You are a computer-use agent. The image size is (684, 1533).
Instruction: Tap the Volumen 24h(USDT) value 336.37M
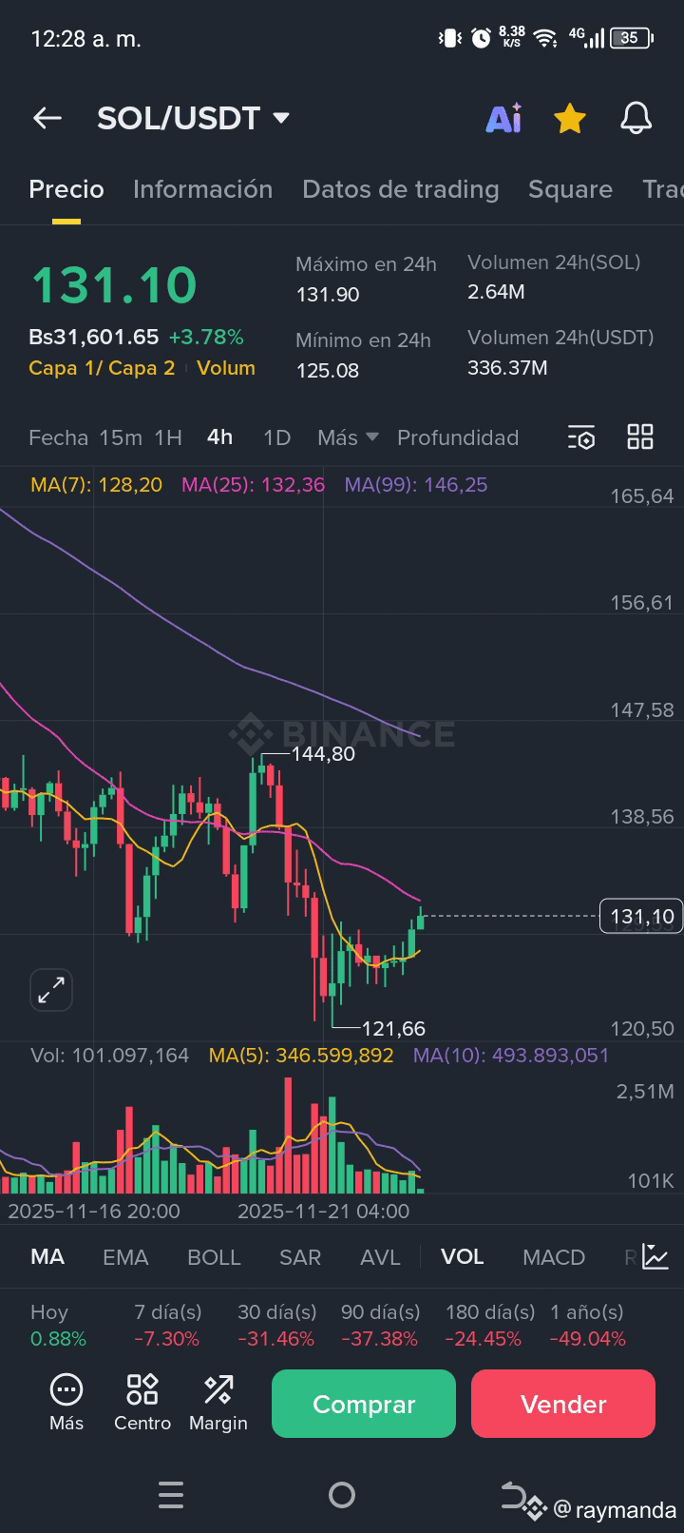(507, 368)
